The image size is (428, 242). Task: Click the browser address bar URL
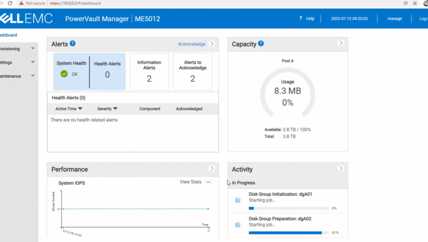tap(75, 3)
